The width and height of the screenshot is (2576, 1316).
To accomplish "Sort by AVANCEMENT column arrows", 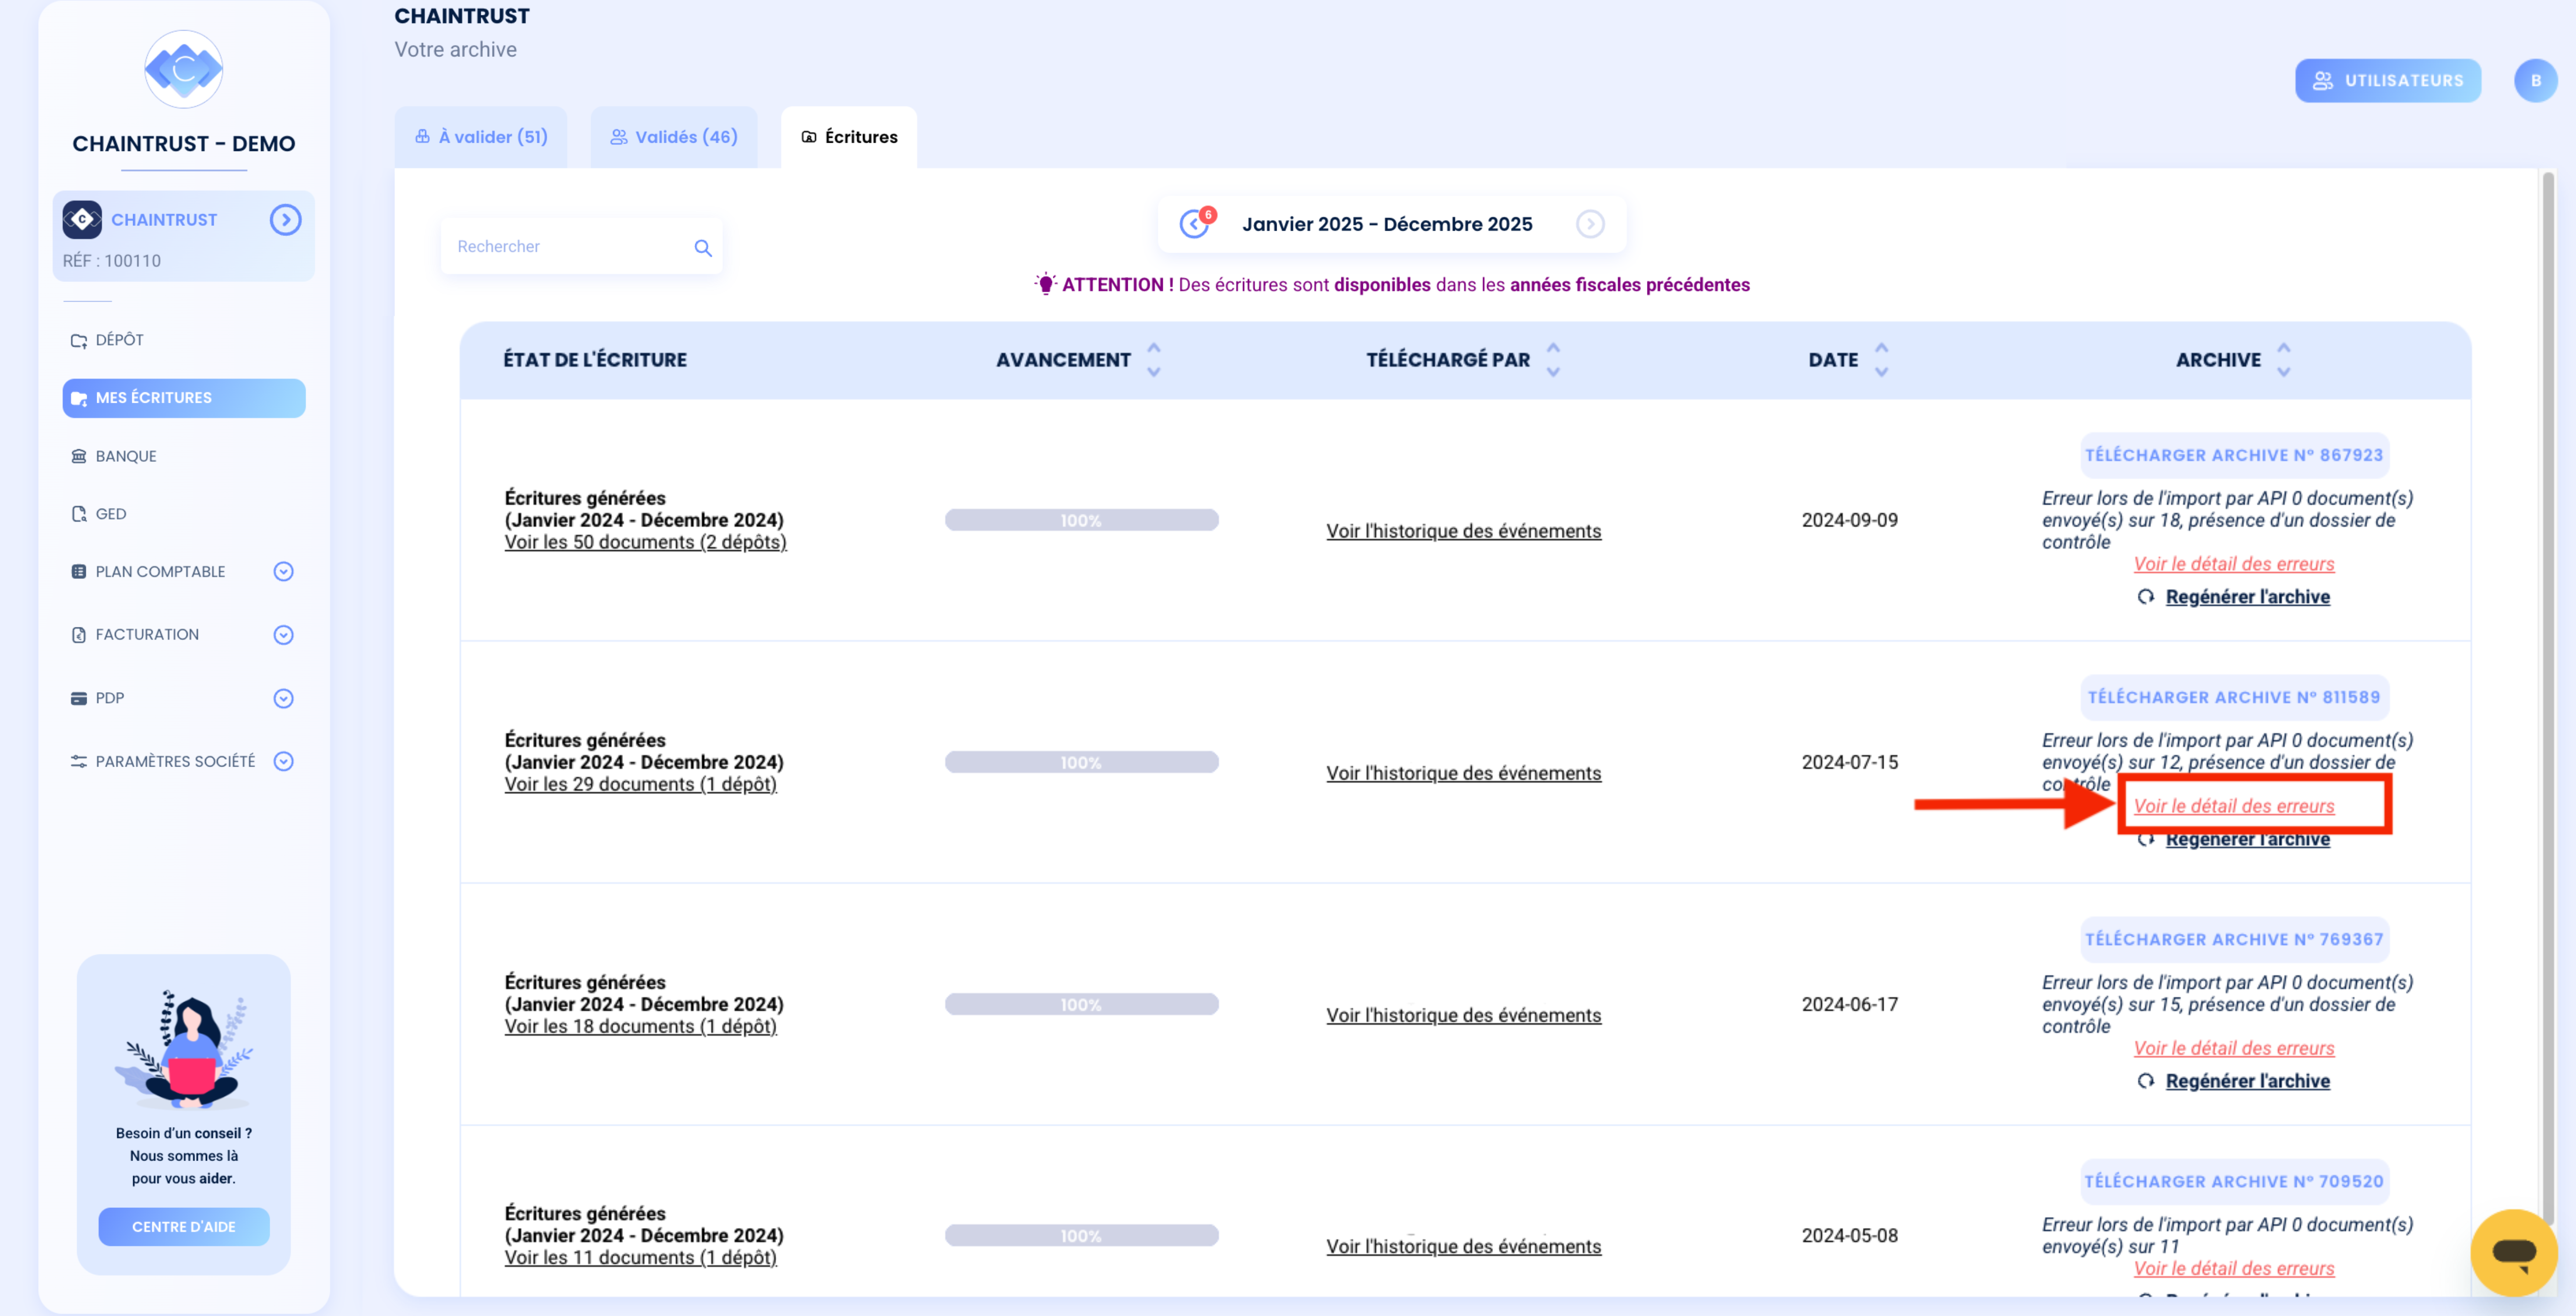I will (1154, 360).
